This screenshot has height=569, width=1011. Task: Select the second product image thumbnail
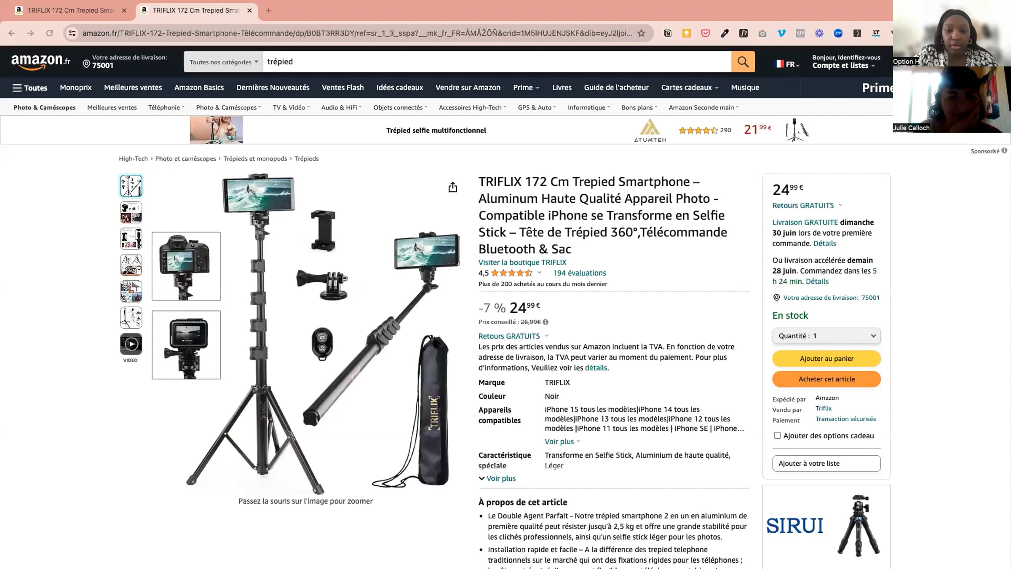(131, 212)
